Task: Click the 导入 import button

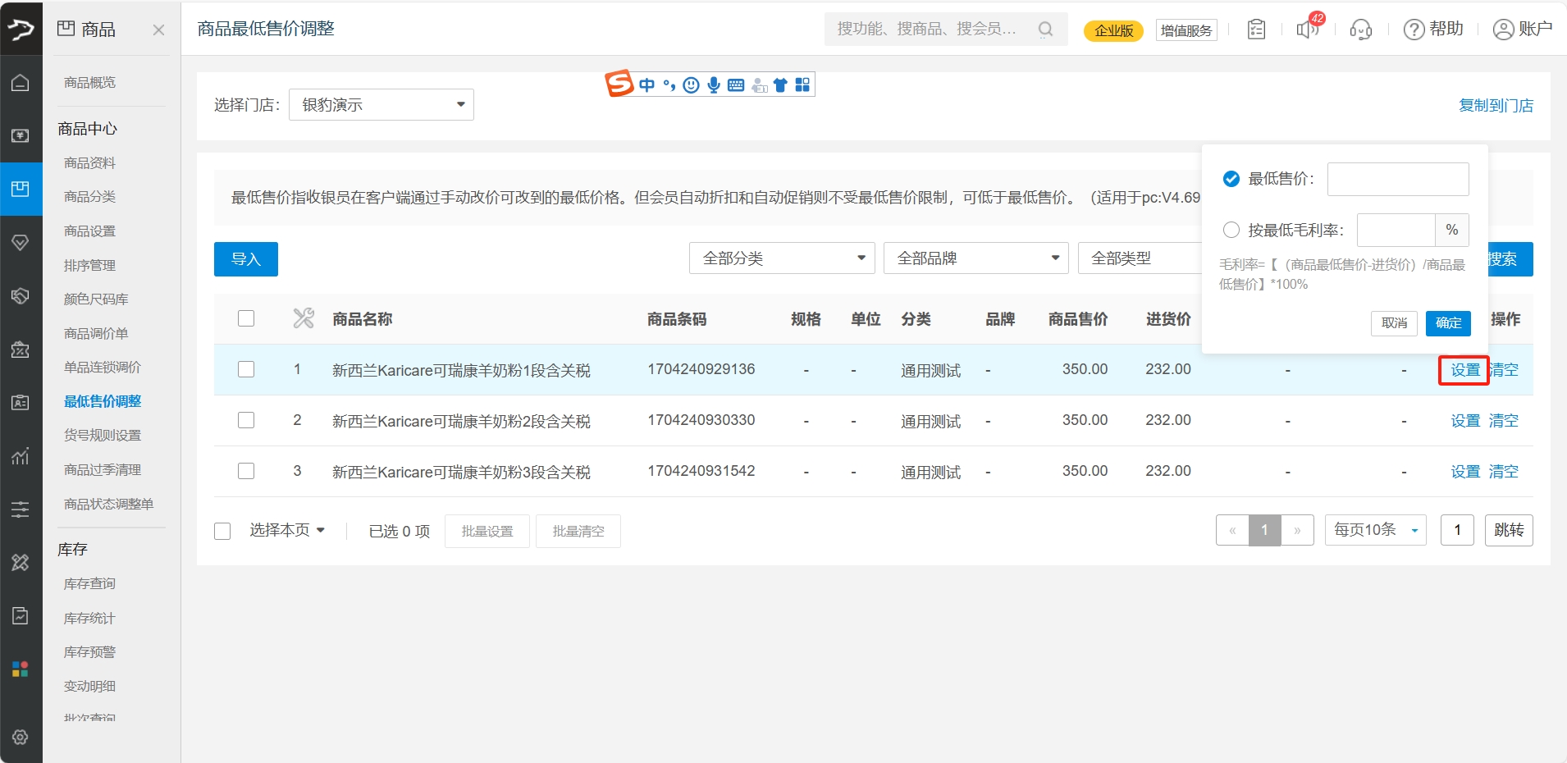Action: tap(246, 259)
